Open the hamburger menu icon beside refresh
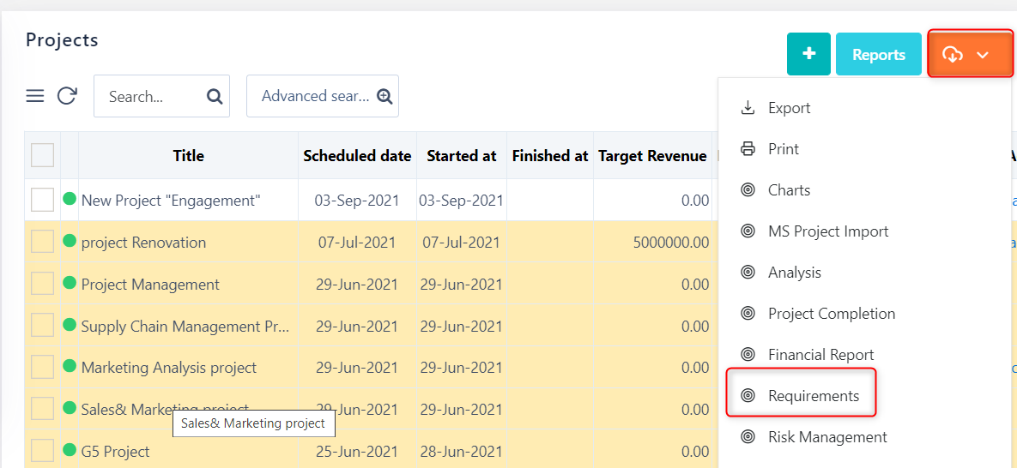This screenshot has width=1017, height=468. (x=35, y=96)
